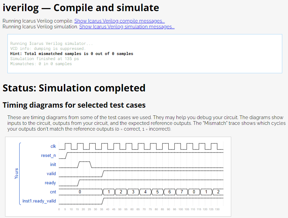Click time axis tick '130'
Screen dimensions: 288x218
point(217,209)
